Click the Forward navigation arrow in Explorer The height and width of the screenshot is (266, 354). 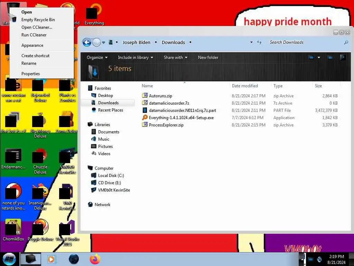pos(97,42)
